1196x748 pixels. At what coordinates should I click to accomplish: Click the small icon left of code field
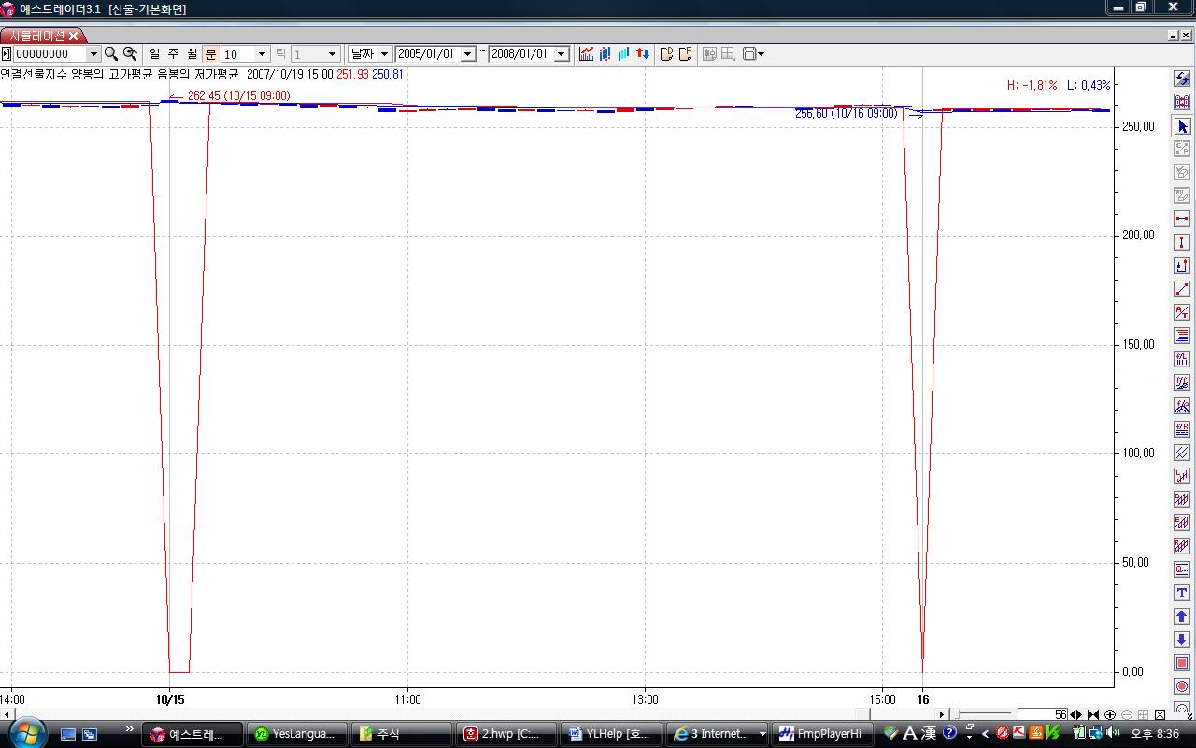pos(6,54)
